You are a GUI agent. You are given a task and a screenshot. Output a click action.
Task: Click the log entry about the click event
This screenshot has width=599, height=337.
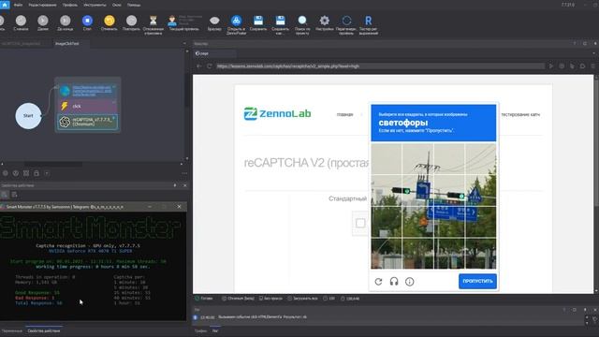(262, 317)
